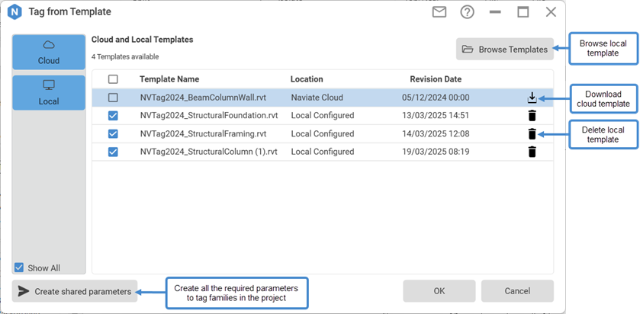Click the envelope feedback icon
The width and height of the screenshot is (640, 314).
coord(439,12)
